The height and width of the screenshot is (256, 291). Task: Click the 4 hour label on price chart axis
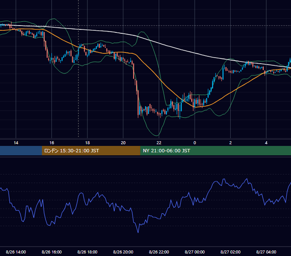point(266,143)
